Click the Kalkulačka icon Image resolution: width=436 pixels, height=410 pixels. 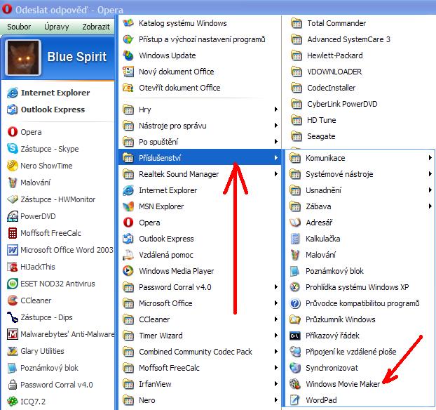coord(295,239)
